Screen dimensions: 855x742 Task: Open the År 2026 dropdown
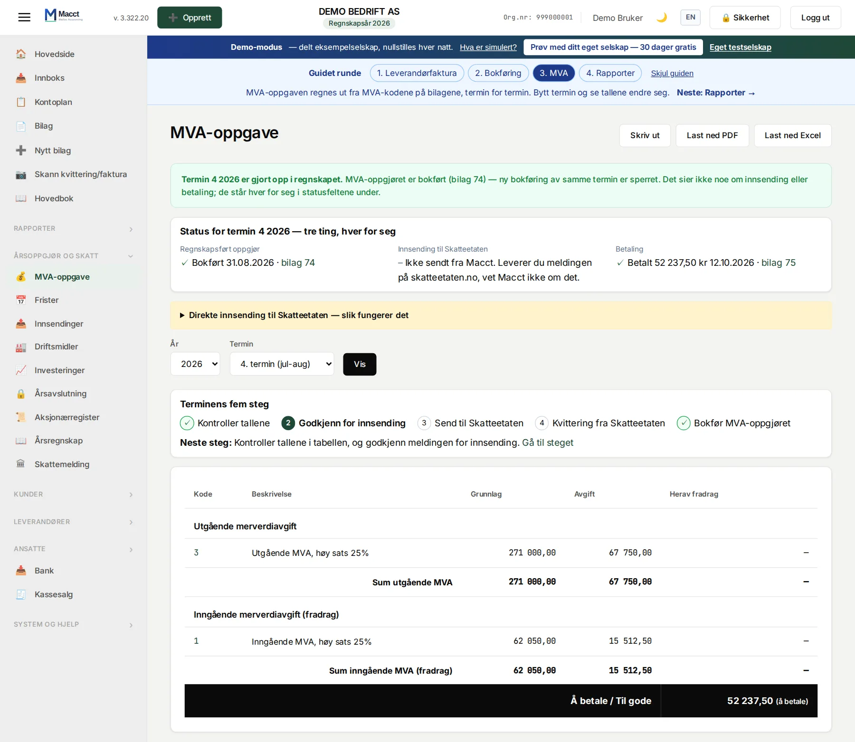click(x=195, y=364)
